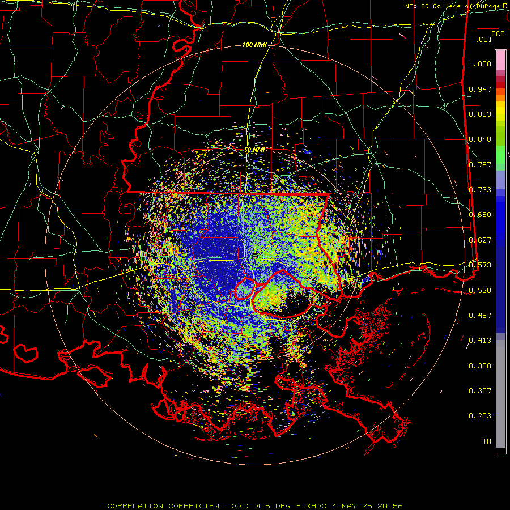The image size is (510, 510).
Task: Click the 0.840 legend value
Action: click(x=480, y=139)
